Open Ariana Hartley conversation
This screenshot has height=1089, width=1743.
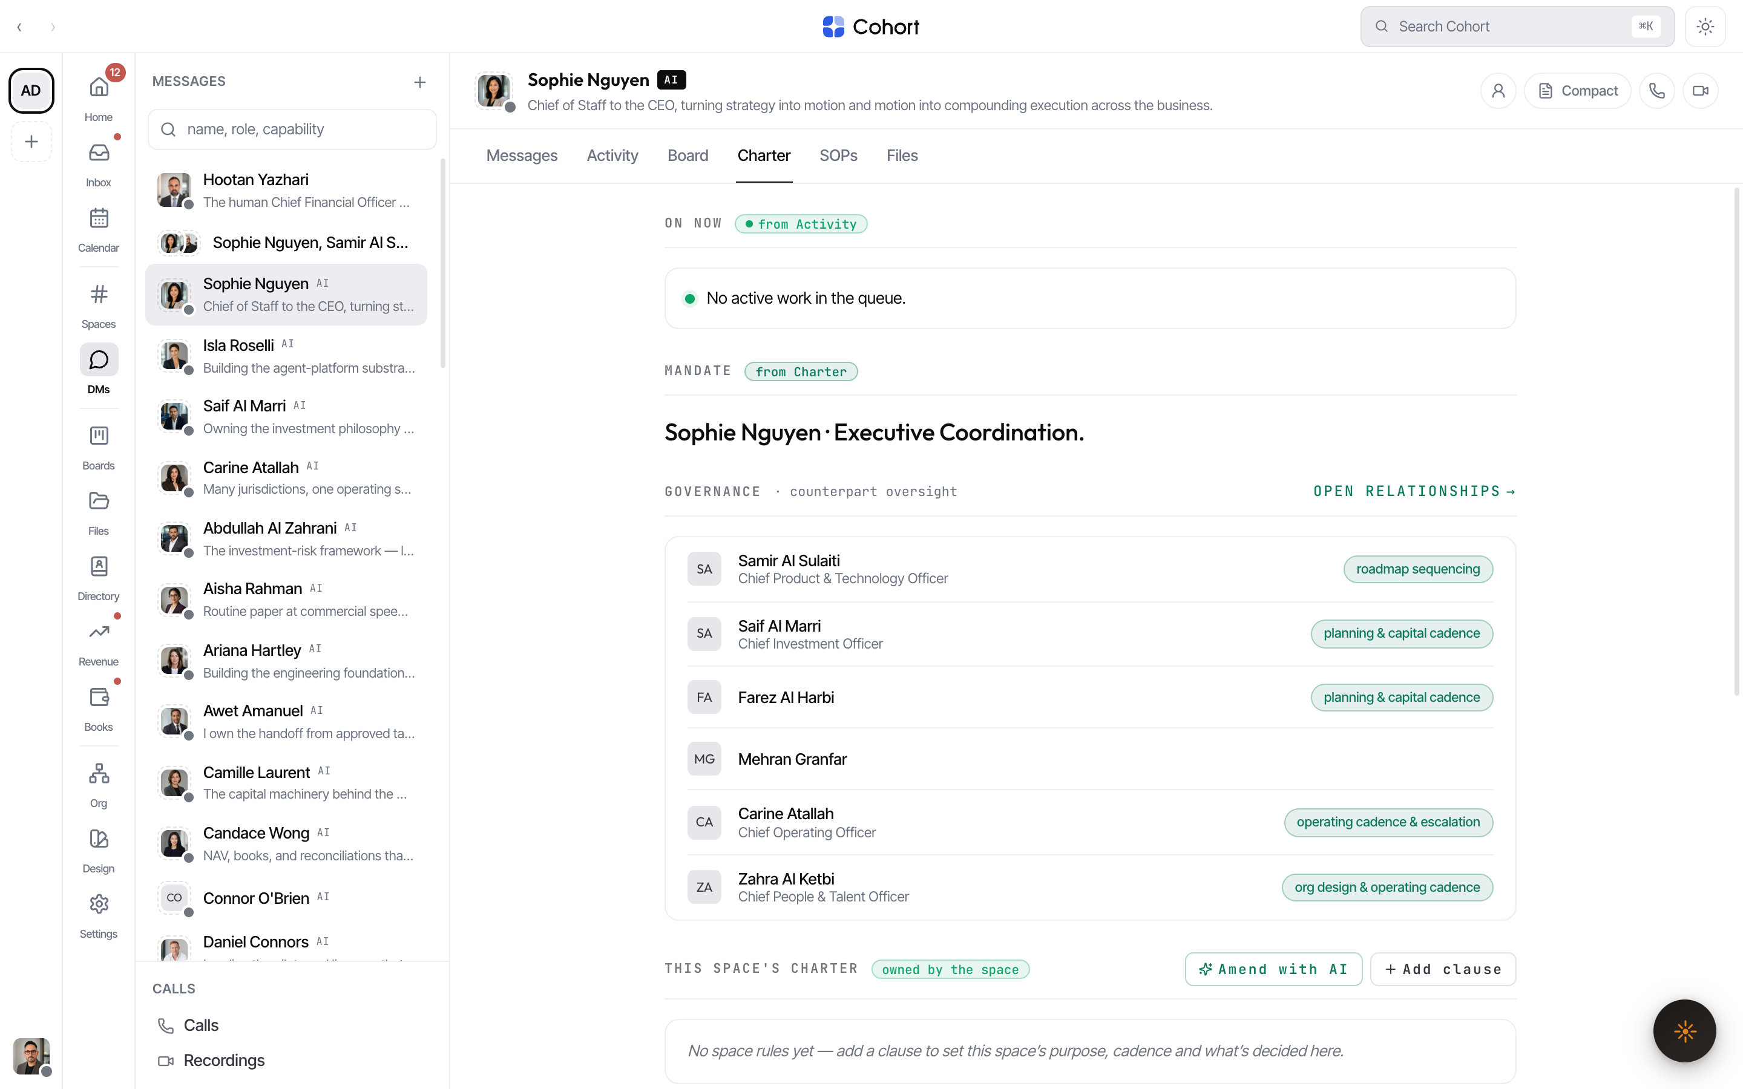pyautogui.click(x=287, y=661)
